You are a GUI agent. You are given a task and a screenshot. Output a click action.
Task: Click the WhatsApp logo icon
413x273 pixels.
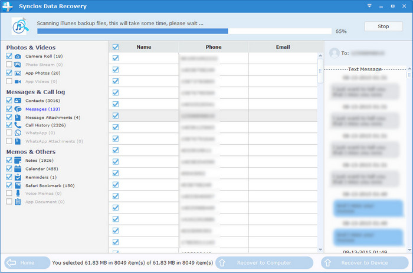pyautogui.click(x=18, y=133)
